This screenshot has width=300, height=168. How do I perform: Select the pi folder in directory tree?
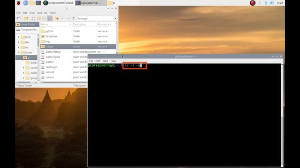[x=26, y=57]
